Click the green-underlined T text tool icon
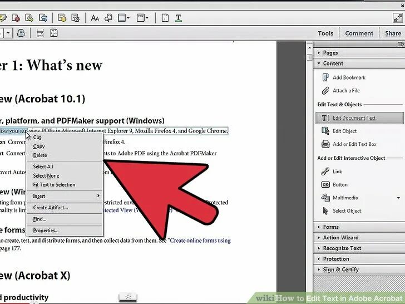 pyautogui.click(x=178, y=18)
